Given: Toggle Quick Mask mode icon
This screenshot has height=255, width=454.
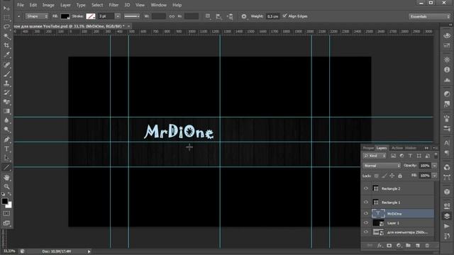Looking at the screenshot, I should (x=6, y=214).
